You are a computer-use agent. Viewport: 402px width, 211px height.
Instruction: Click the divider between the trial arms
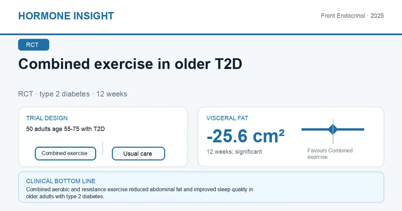coord(103,148)
